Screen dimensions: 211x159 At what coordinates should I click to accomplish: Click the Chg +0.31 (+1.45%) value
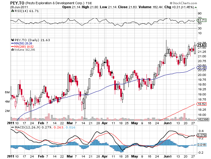(x=179, y=7)
